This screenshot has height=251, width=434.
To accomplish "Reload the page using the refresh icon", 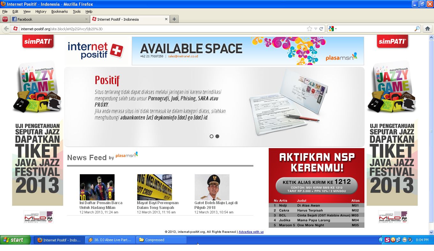I will (x=321, y=29).
